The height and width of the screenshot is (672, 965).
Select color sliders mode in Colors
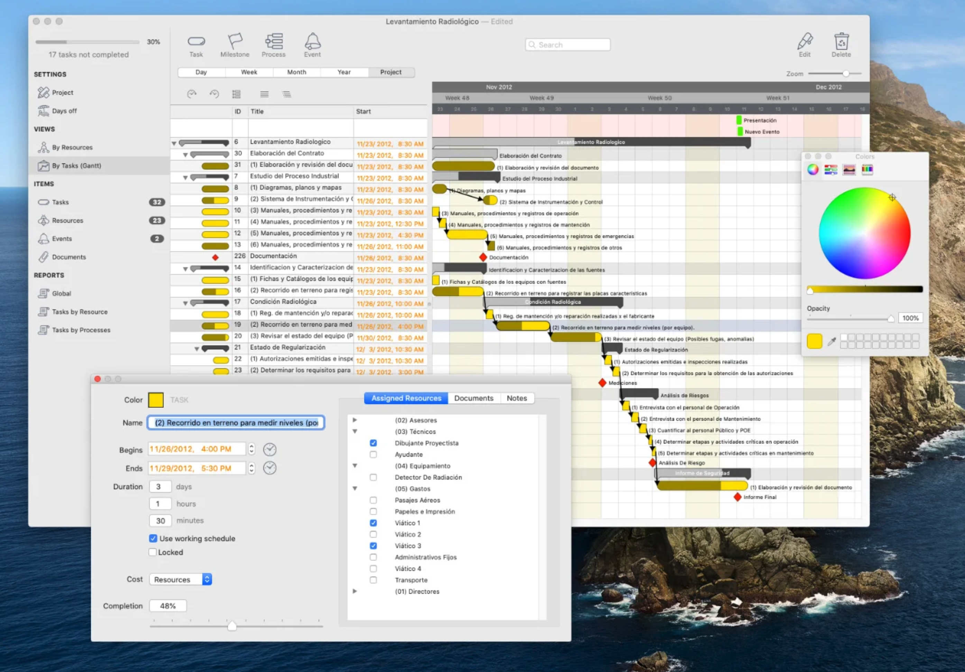click(x=831, y=170)
